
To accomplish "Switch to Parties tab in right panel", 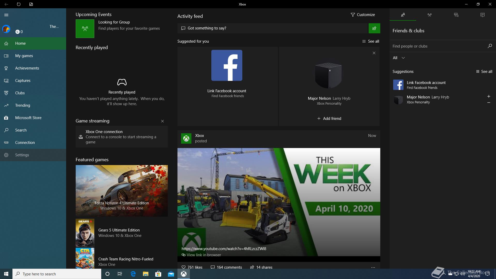I will coord(429,15).
